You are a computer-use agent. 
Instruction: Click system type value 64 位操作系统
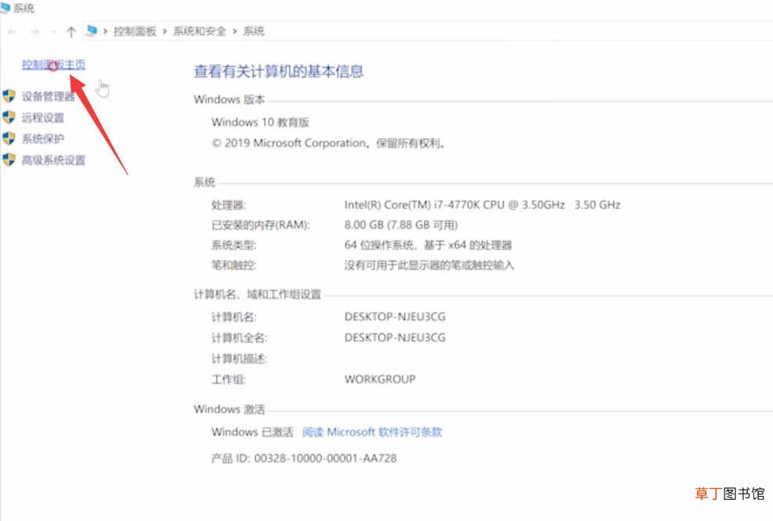[x=428, y=245]
